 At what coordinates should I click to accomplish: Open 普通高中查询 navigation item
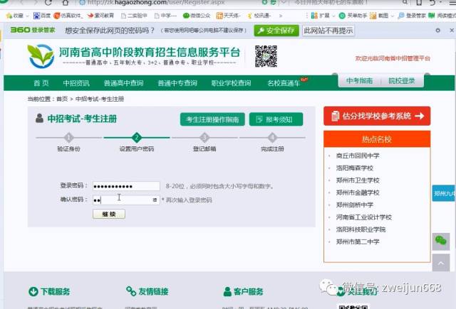click(123, 83)
